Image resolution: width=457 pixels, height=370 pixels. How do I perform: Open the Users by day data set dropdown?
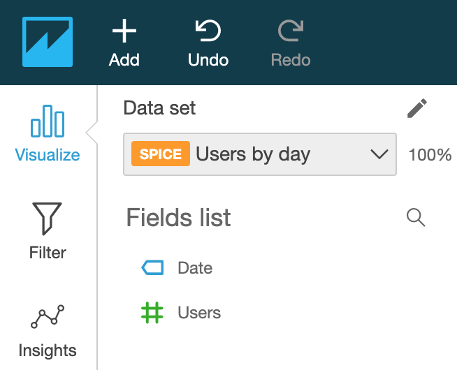[253, 154]
